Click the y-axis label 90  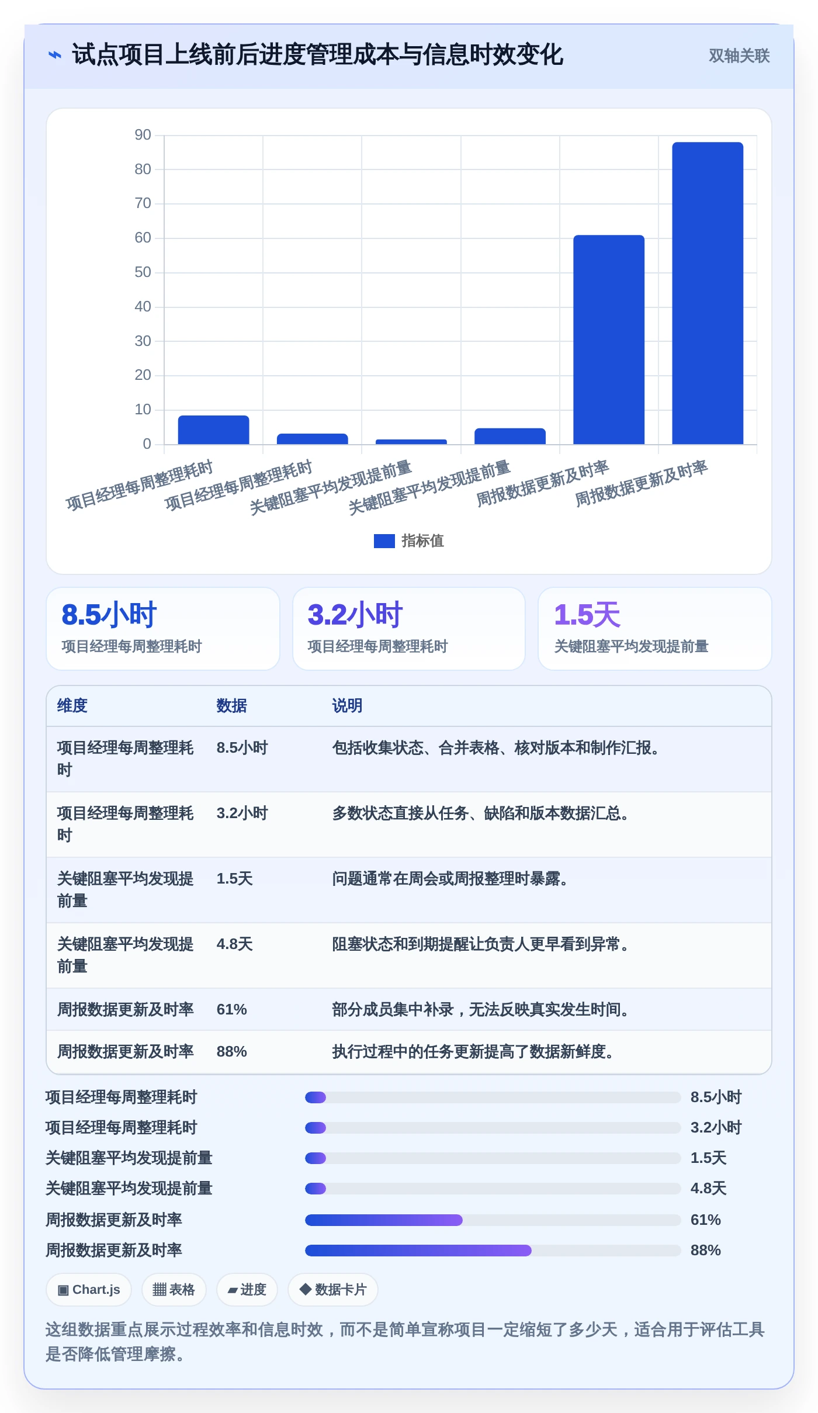tap(143, 135)
